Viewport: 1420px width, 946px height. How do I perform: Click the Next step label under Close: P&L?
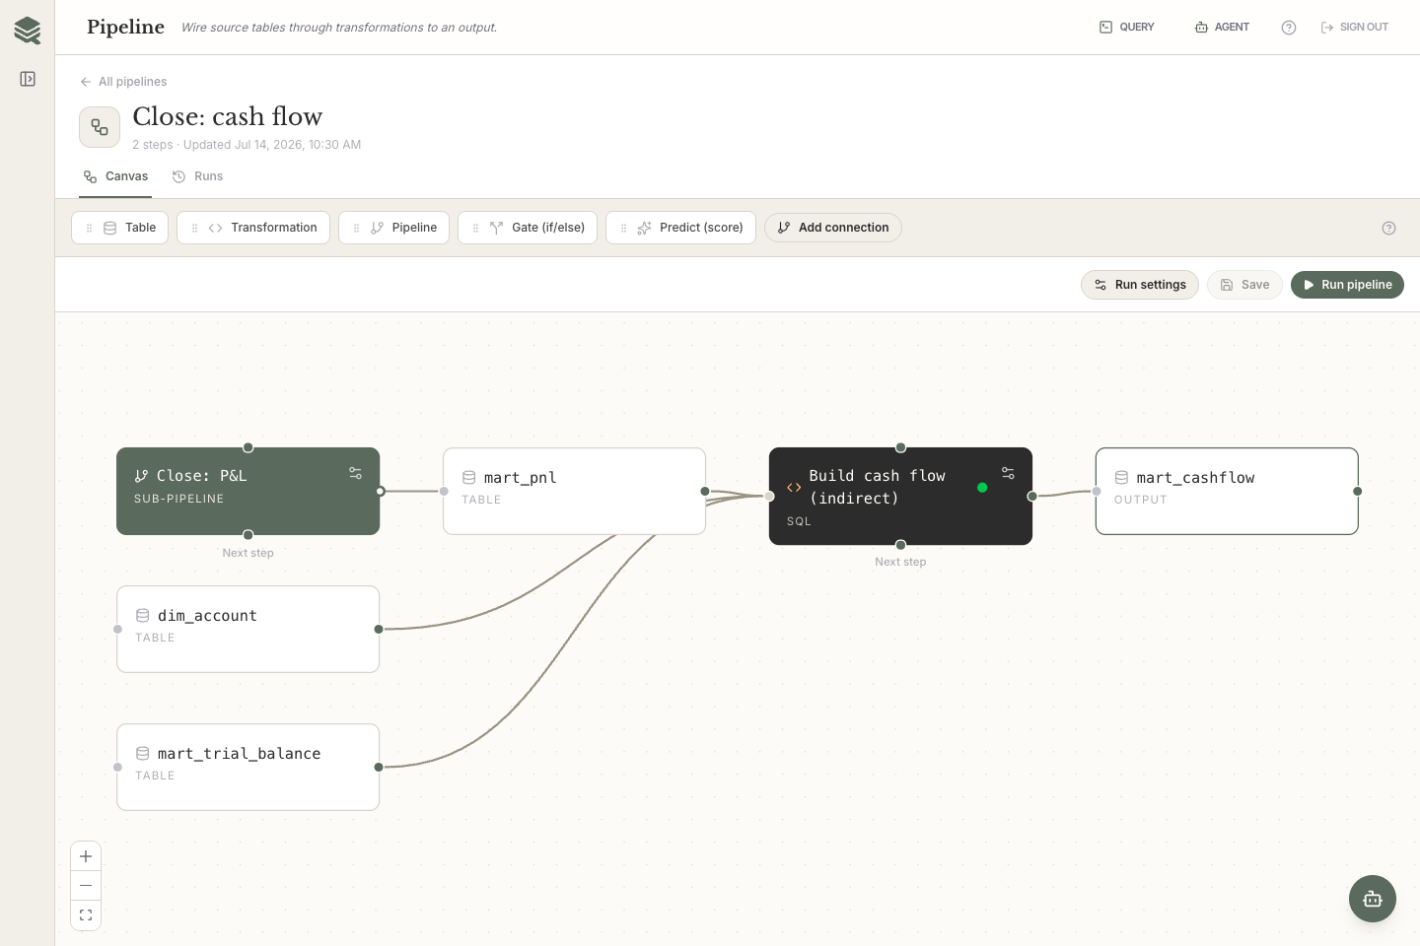pyautogui.click(x=248, y=553)
